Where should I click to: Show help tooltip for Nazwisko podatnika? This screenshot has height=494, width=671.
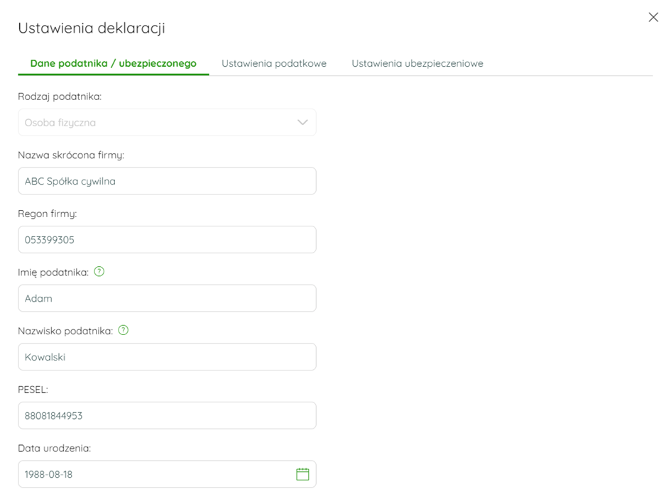[124, 330]
